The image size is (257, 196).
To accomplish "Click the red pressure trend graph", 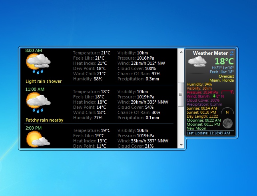I will point(227,92).
